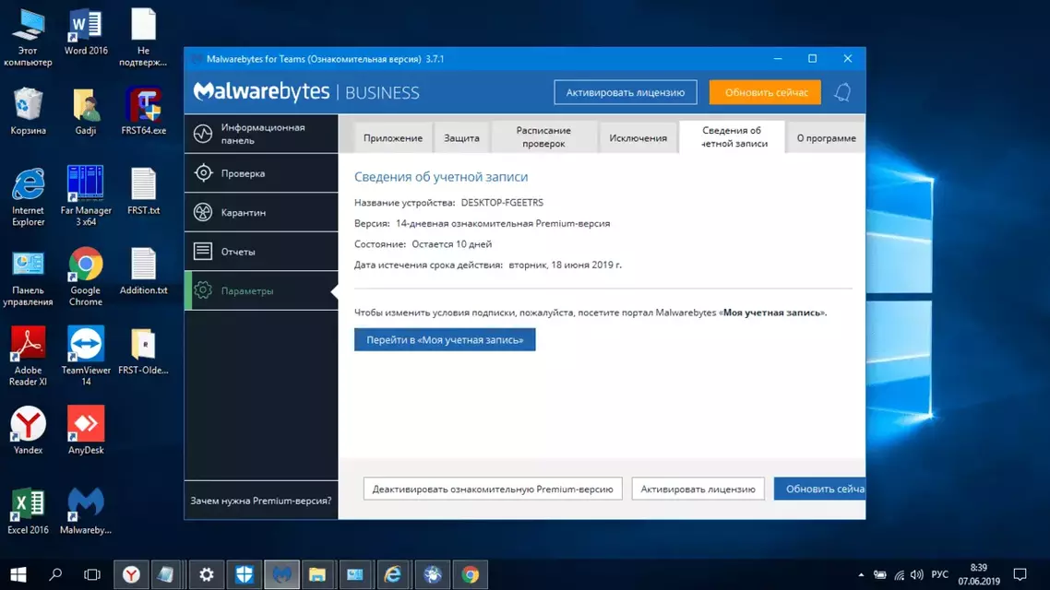Show hidden system tray icons
Screen dimensions: 1050x590
tap(861, 574)
